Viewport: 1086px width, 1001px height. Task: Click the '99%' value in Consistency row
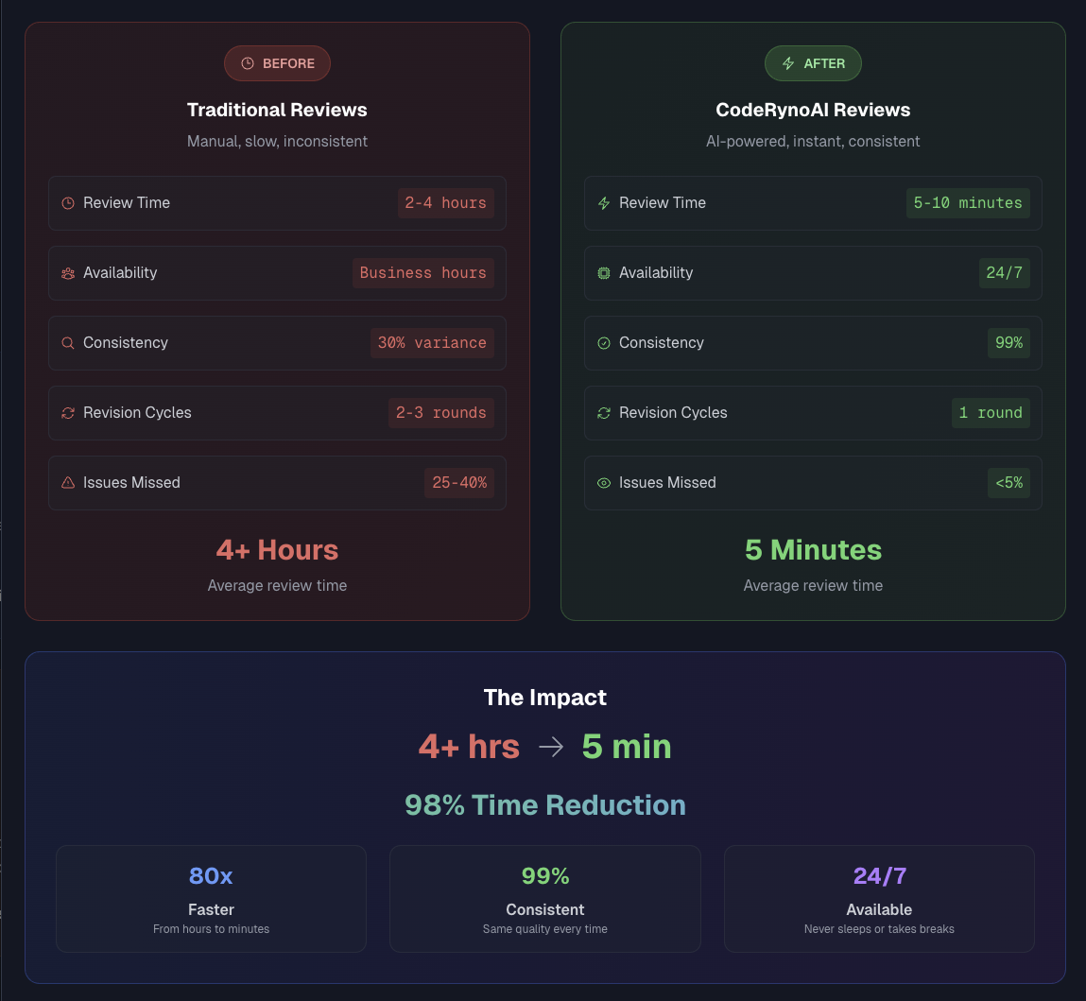coord(1008,343)
